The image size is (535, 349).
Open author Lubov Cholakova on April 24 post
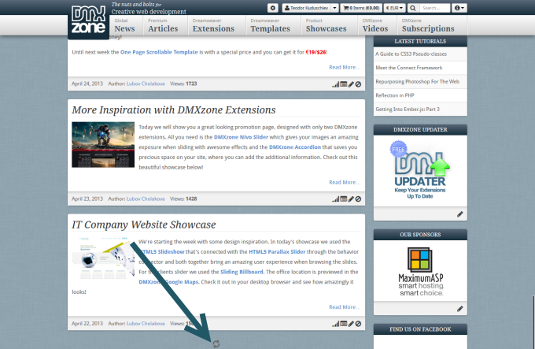tap(146, 84)
